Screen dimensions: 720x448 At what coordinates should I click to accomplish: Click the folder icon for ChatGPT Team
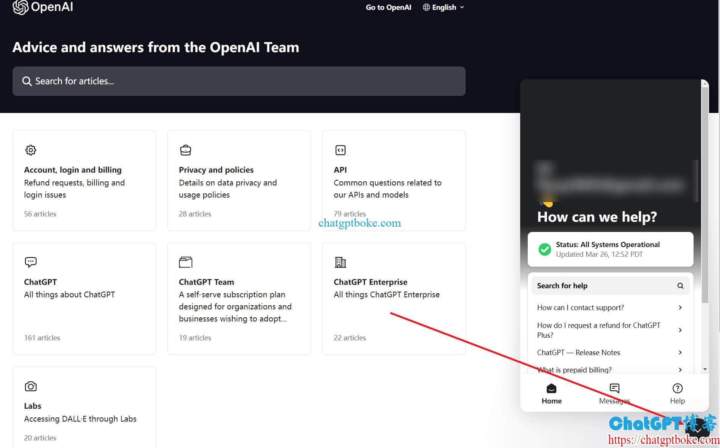point(185,262)
